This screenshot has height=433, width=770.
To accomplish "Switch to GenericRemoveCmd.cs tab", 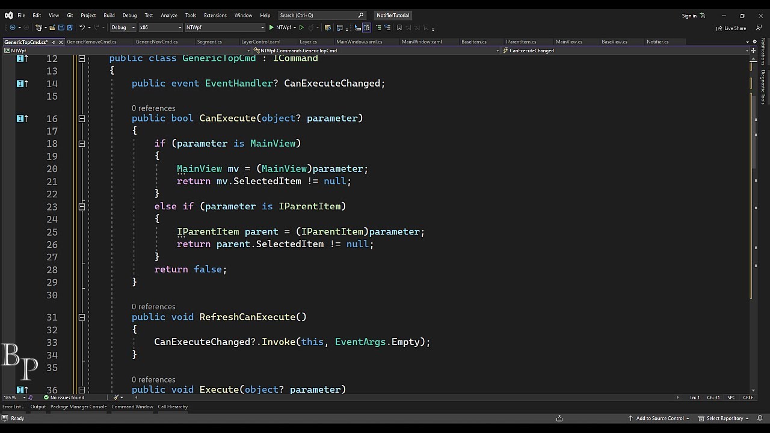I will (x=91, y=42).
